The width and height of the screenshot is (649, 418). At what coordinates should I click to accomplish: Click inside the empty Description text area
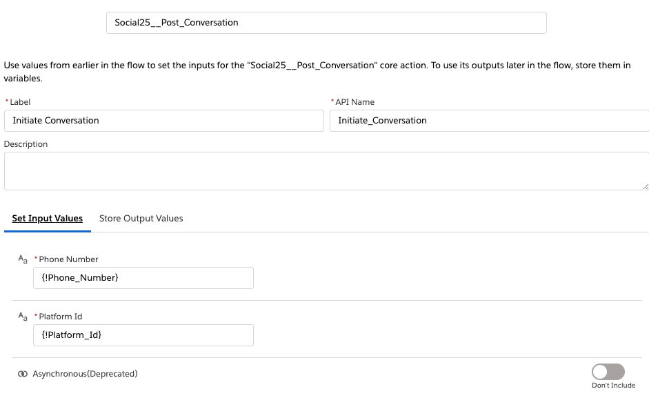click(x=324, y=171)
